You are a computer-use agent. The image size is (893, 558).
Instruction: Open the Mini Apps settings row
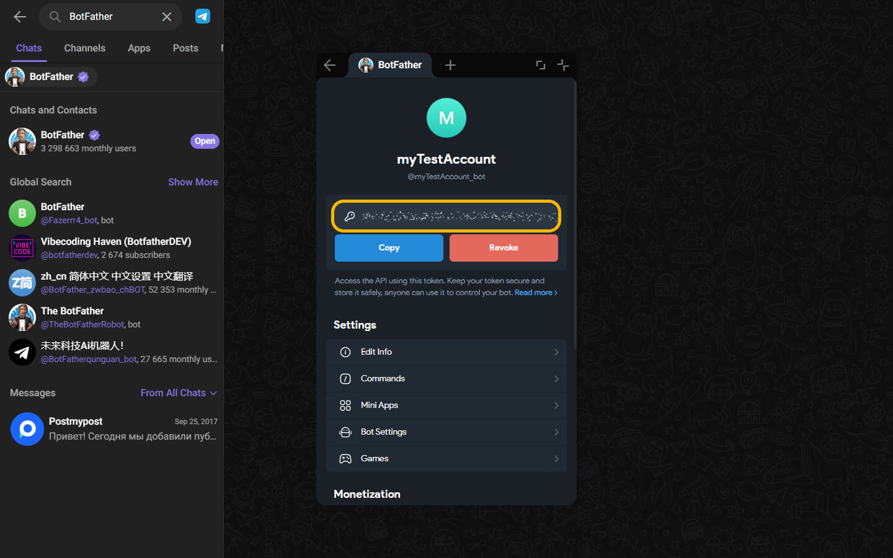(446, 405)
